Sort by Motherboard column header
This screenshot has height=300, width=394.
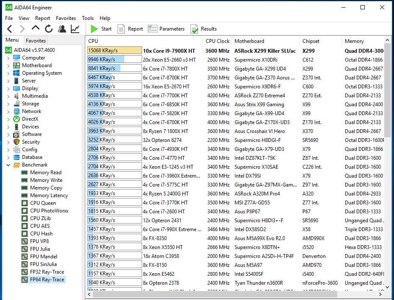click(x=265, y=41)
